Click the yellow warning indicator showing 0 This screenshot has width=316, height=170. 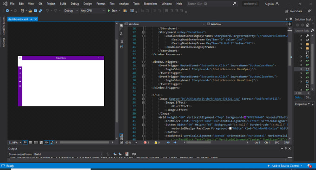click(x=157, y=143)
